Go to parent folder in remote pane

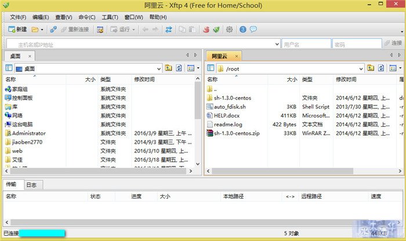click(371, 68)
